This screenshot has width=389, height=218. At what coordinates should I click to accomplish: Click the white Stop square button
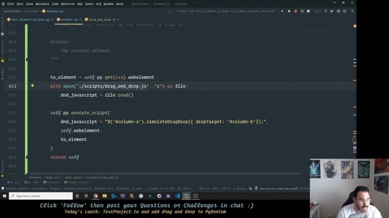point(308,11)
